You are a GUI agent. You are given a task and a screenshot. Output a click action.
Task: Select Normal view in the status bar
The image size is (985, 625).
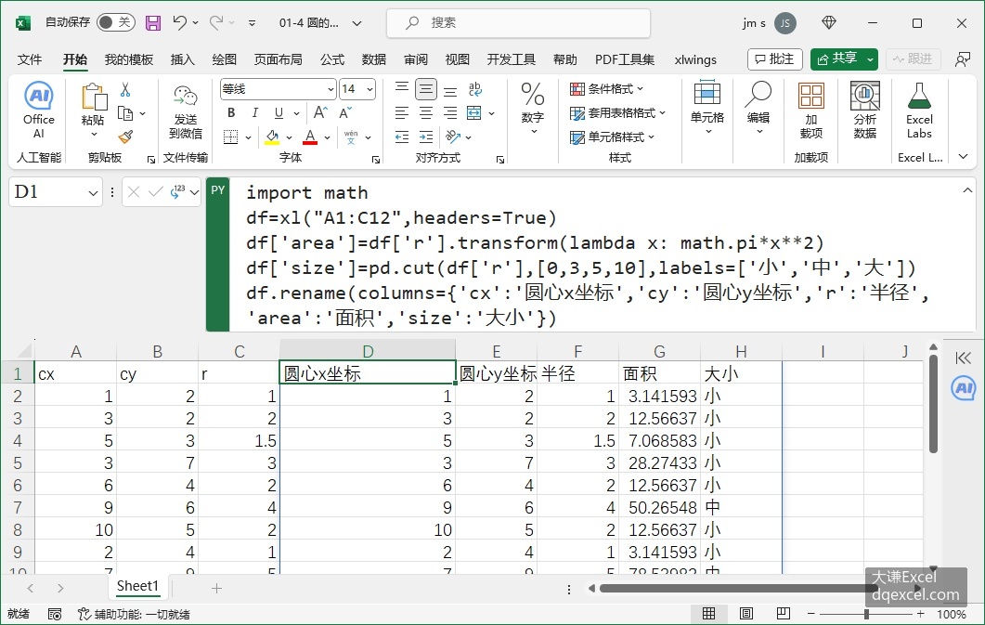pyautogui.click(x=708, y=614)
